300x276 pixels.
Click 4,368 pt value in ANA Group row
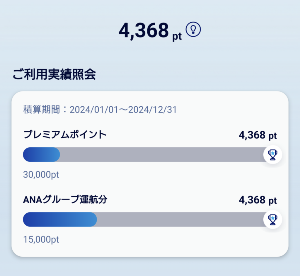pyautogui.click(x=258, y=200)
